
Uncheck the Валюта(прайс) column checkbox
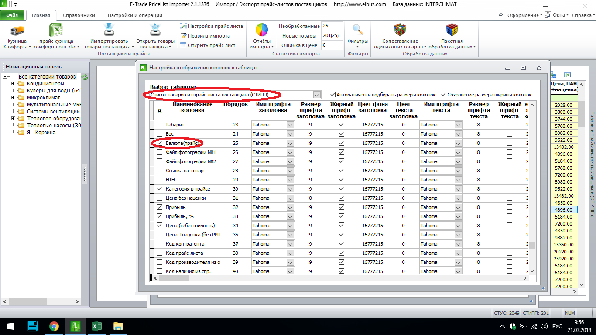point(159,143)
